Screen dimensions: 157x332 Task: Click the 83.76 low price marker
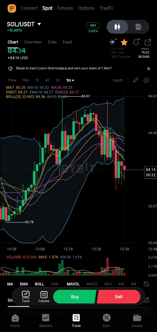pos(29,222)
